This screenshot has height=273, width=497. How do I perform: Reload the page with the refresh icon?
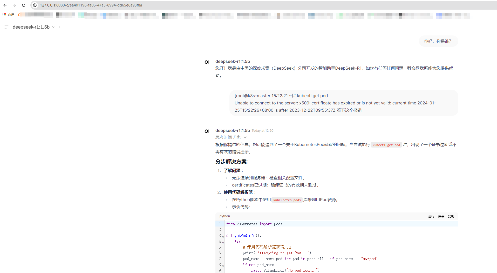[x=24, y=5]
